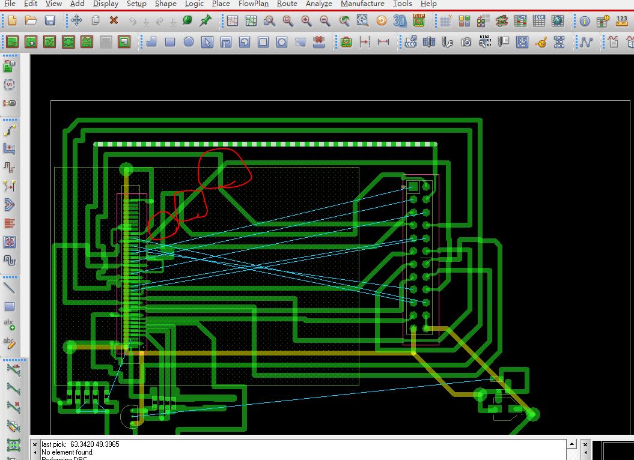
Task: Open the Manufacture menu
Action: (x=363, y=4)
